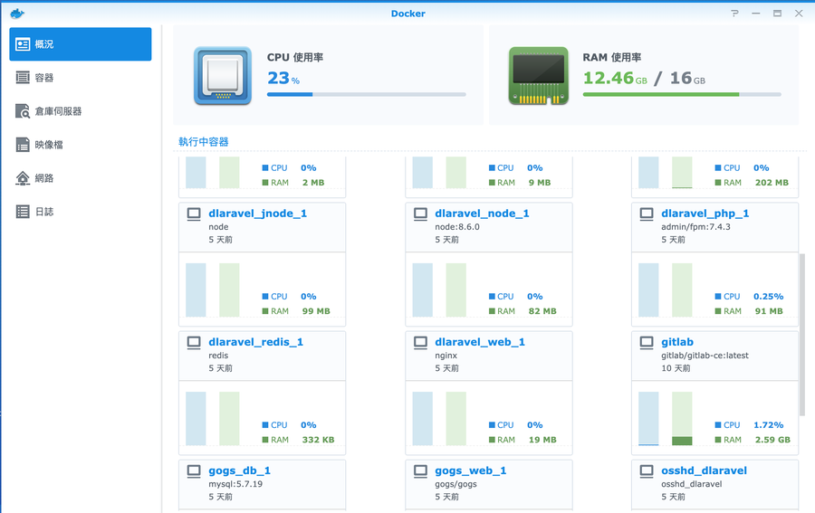This screenshot has height=513, width=815.
Task: Click the monitor icon beside gogs_db_1
Action: 194,471
